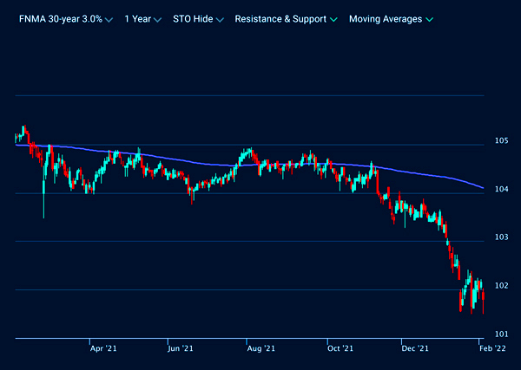Click the chevron beside STO Hide
521x370 pixels.
tap(219, 19)
